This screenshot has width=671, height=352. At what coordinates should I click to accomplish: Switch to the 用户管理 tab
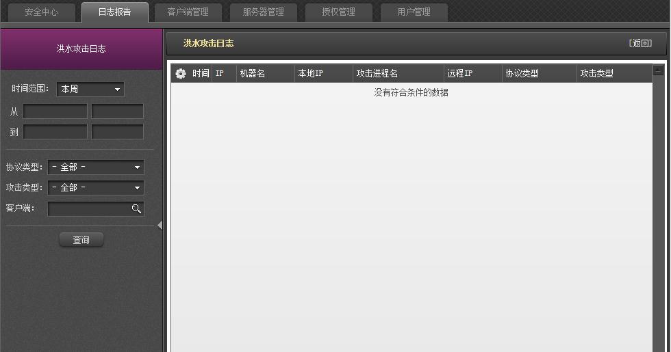(414, 12)
